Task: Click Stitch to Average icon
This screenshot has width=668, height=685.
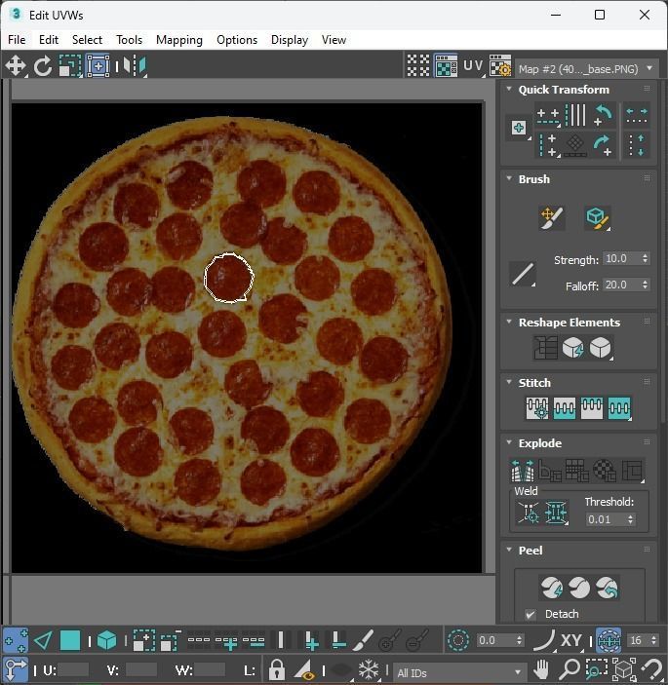Action: (565, 408)
